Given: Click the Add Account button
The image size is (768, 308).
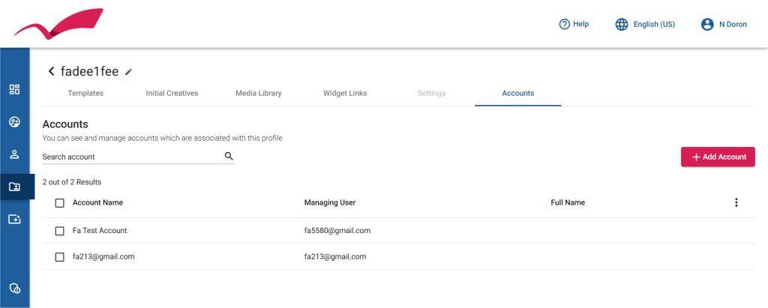Looking at the screenshot, I should (x=718, y=157).
